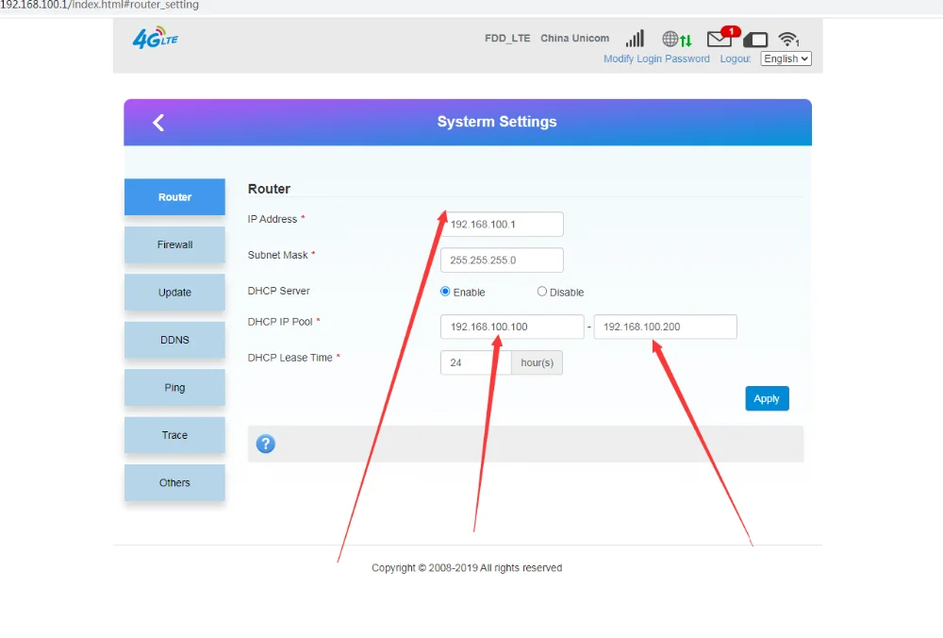The width and height of the screenshot is (943, 638).
Task: Open the Firewall settings tab
Action: (175, 244)
